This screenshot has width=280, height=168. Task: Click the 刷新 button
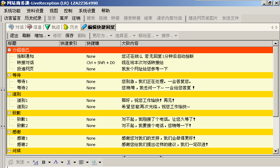[x=26, y=35]
